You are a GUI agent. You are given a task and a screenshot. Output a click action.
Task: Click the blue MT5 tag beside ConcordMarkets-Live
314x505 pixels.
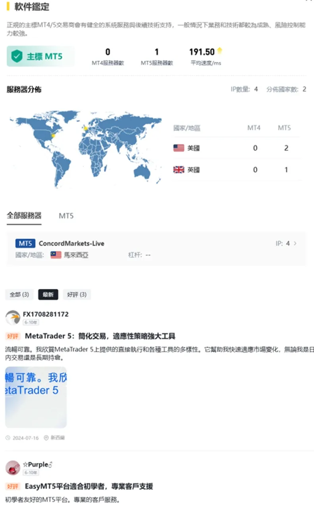[25, 243]
